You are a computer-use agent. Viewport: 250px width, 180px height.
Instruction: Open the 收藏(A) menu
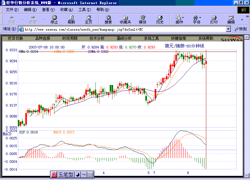[x=67, y=10]
